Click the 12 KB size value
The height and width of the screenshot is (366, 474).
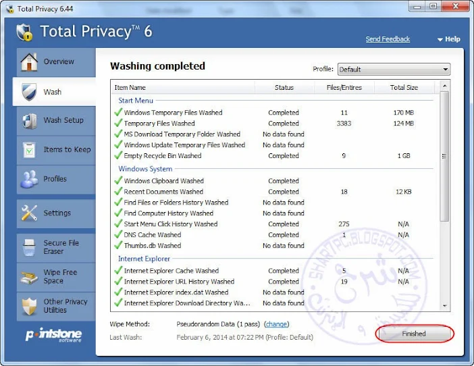pyautogui.click(x=404, y=192)
